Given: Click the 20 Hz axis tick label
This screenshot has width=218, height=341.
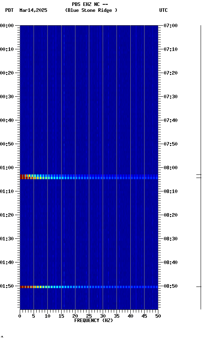Looking at the screenshot, I should coord(75,316).
